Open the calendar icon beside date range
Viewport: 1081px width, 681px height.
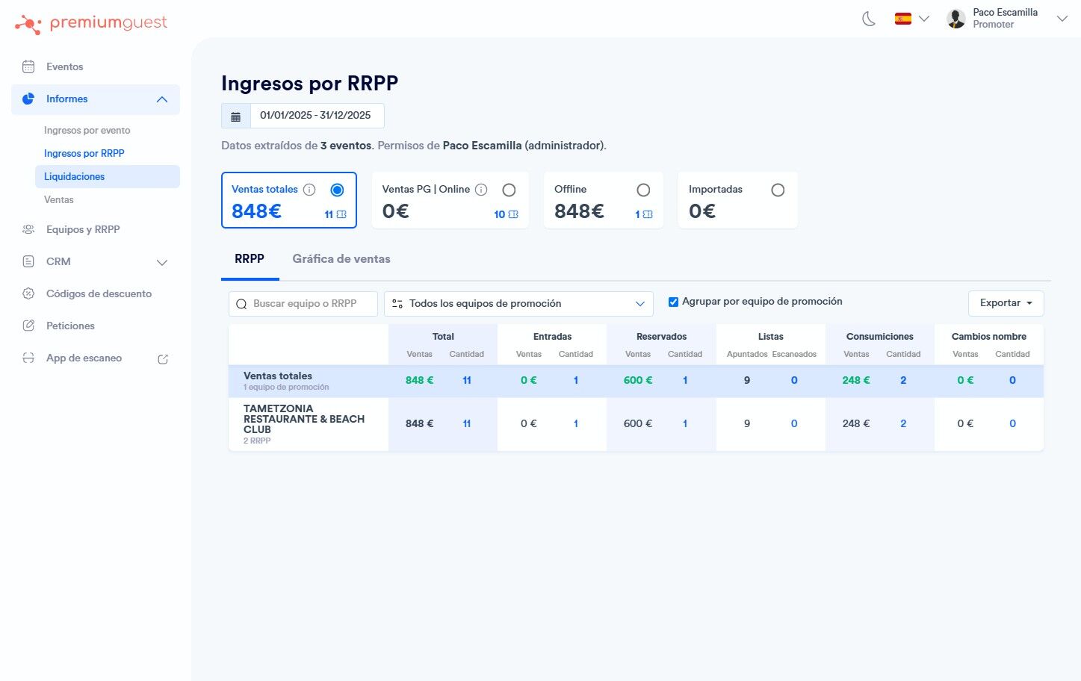tap(236, 116)
